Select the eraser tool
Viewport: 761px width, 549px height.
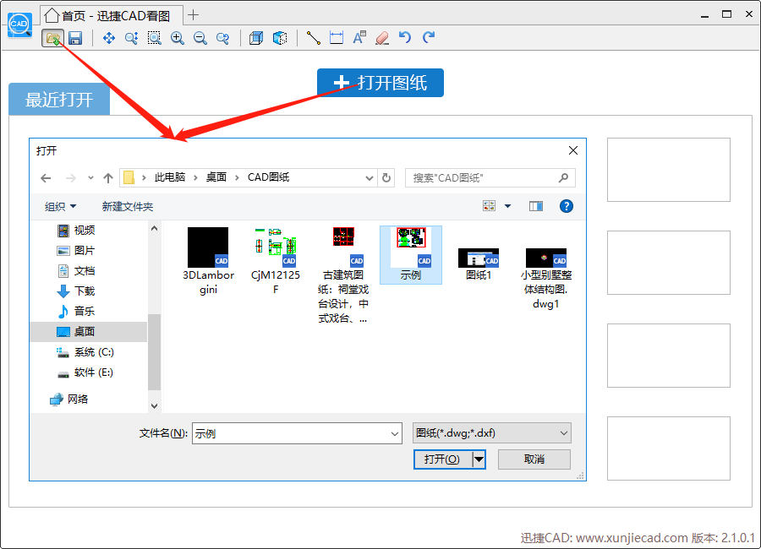pos(382,38)
